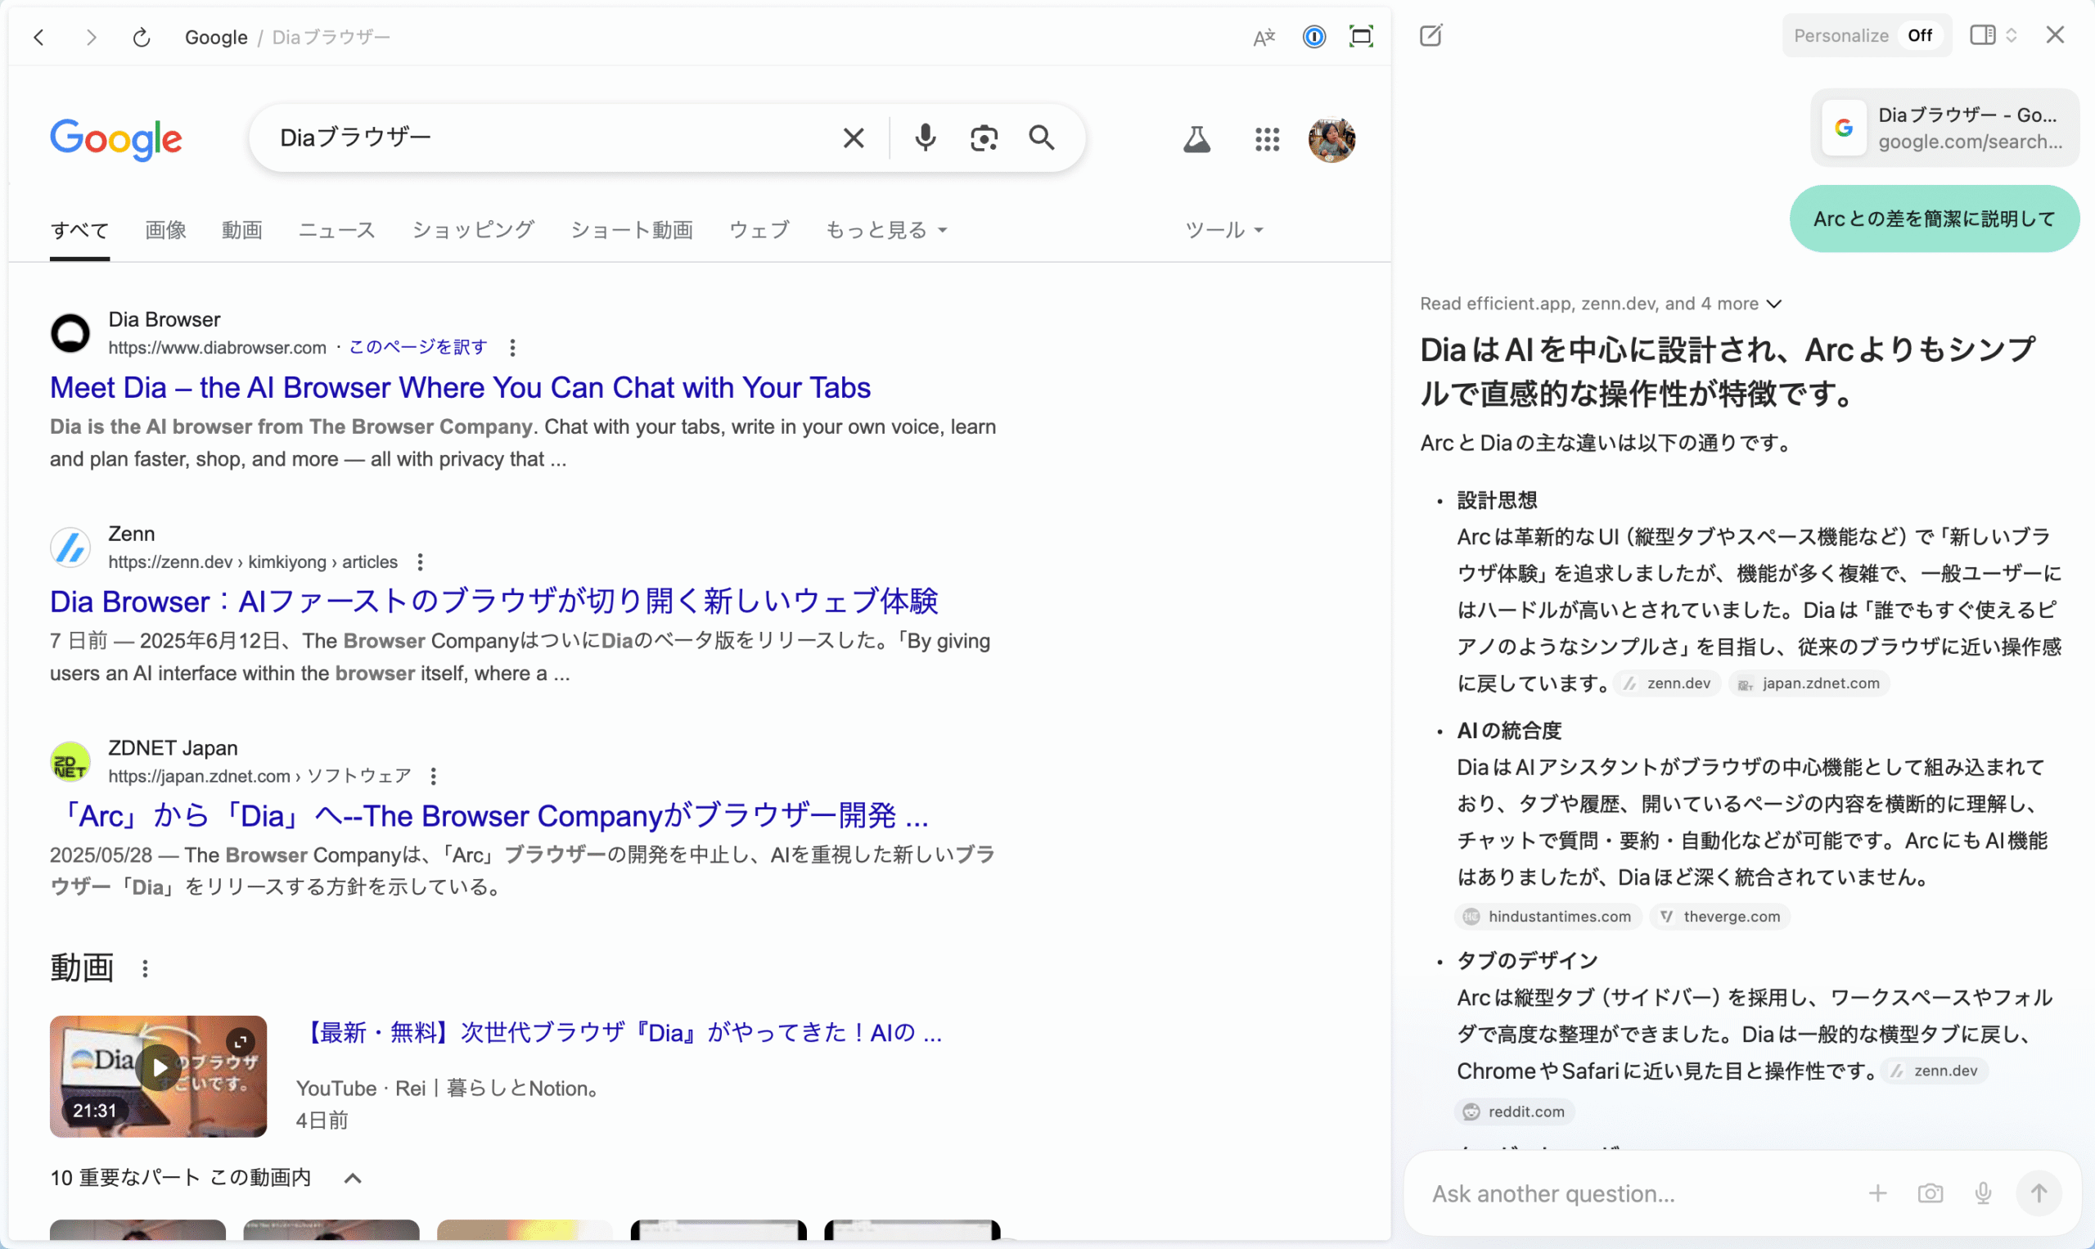2095x1249 pixels.
Task: Switch to the 動画 tab
Action: [241, 230]
